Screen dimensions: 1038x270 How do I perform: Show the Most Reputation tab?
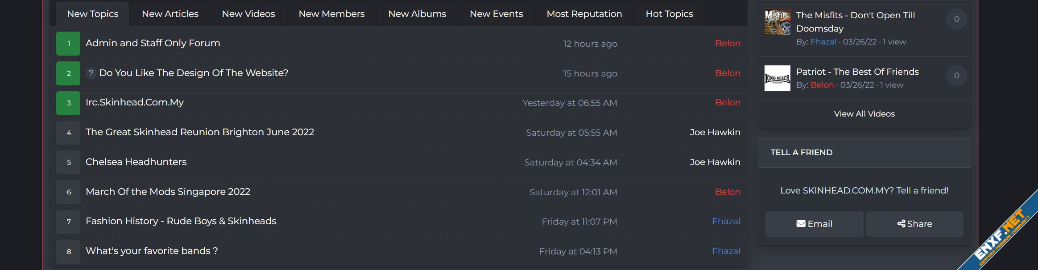tap(584, 14)
